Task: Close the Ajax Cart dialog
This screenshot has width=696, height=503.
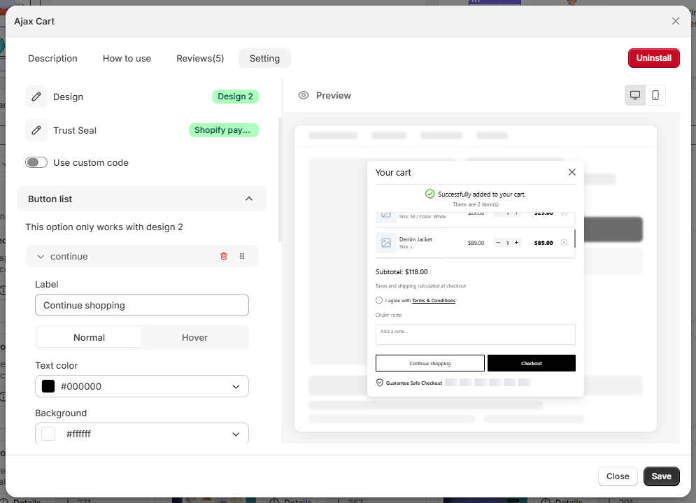Action: (x=676, y=21)
